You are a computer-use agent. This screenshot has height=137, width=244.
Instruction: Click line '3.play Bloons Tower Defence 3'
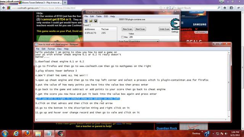pos(56,71)
